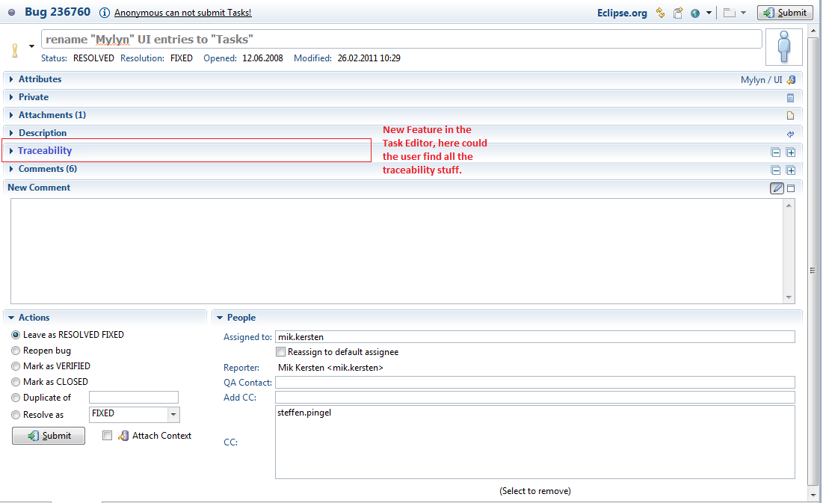823x503 pixels.
Task: Expand the Description section
Action: 11,133
